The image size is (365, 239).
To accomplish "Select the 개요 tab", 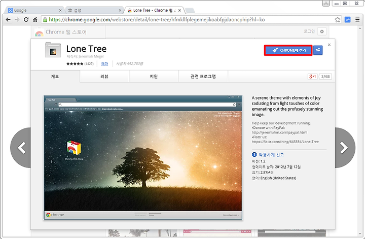I will pos(55,77).
